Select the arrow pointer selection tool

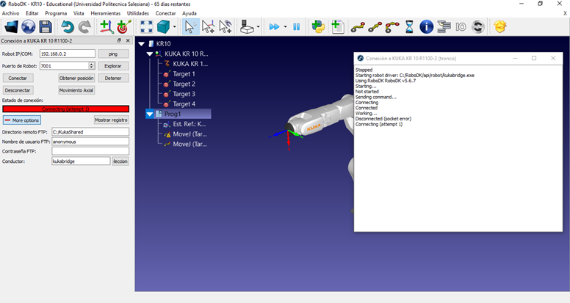[190, 27]
